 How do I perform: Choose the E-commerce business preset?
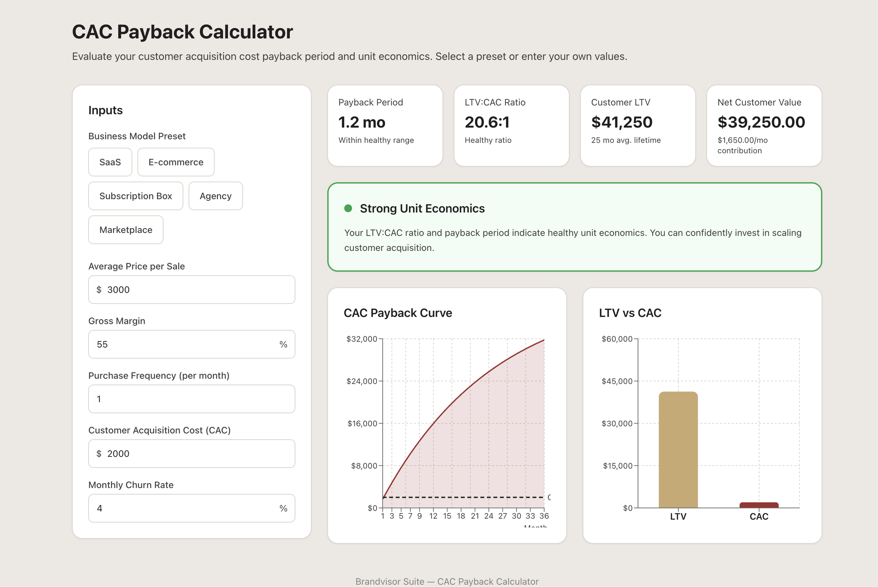click(x=176, y=162)
